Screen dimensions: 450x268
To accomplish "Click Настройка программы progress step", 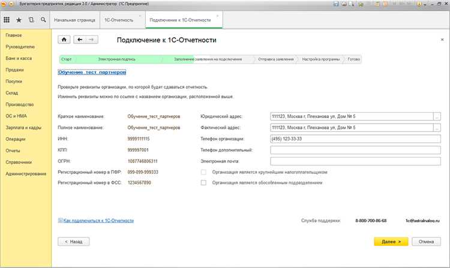I will 321,59.
